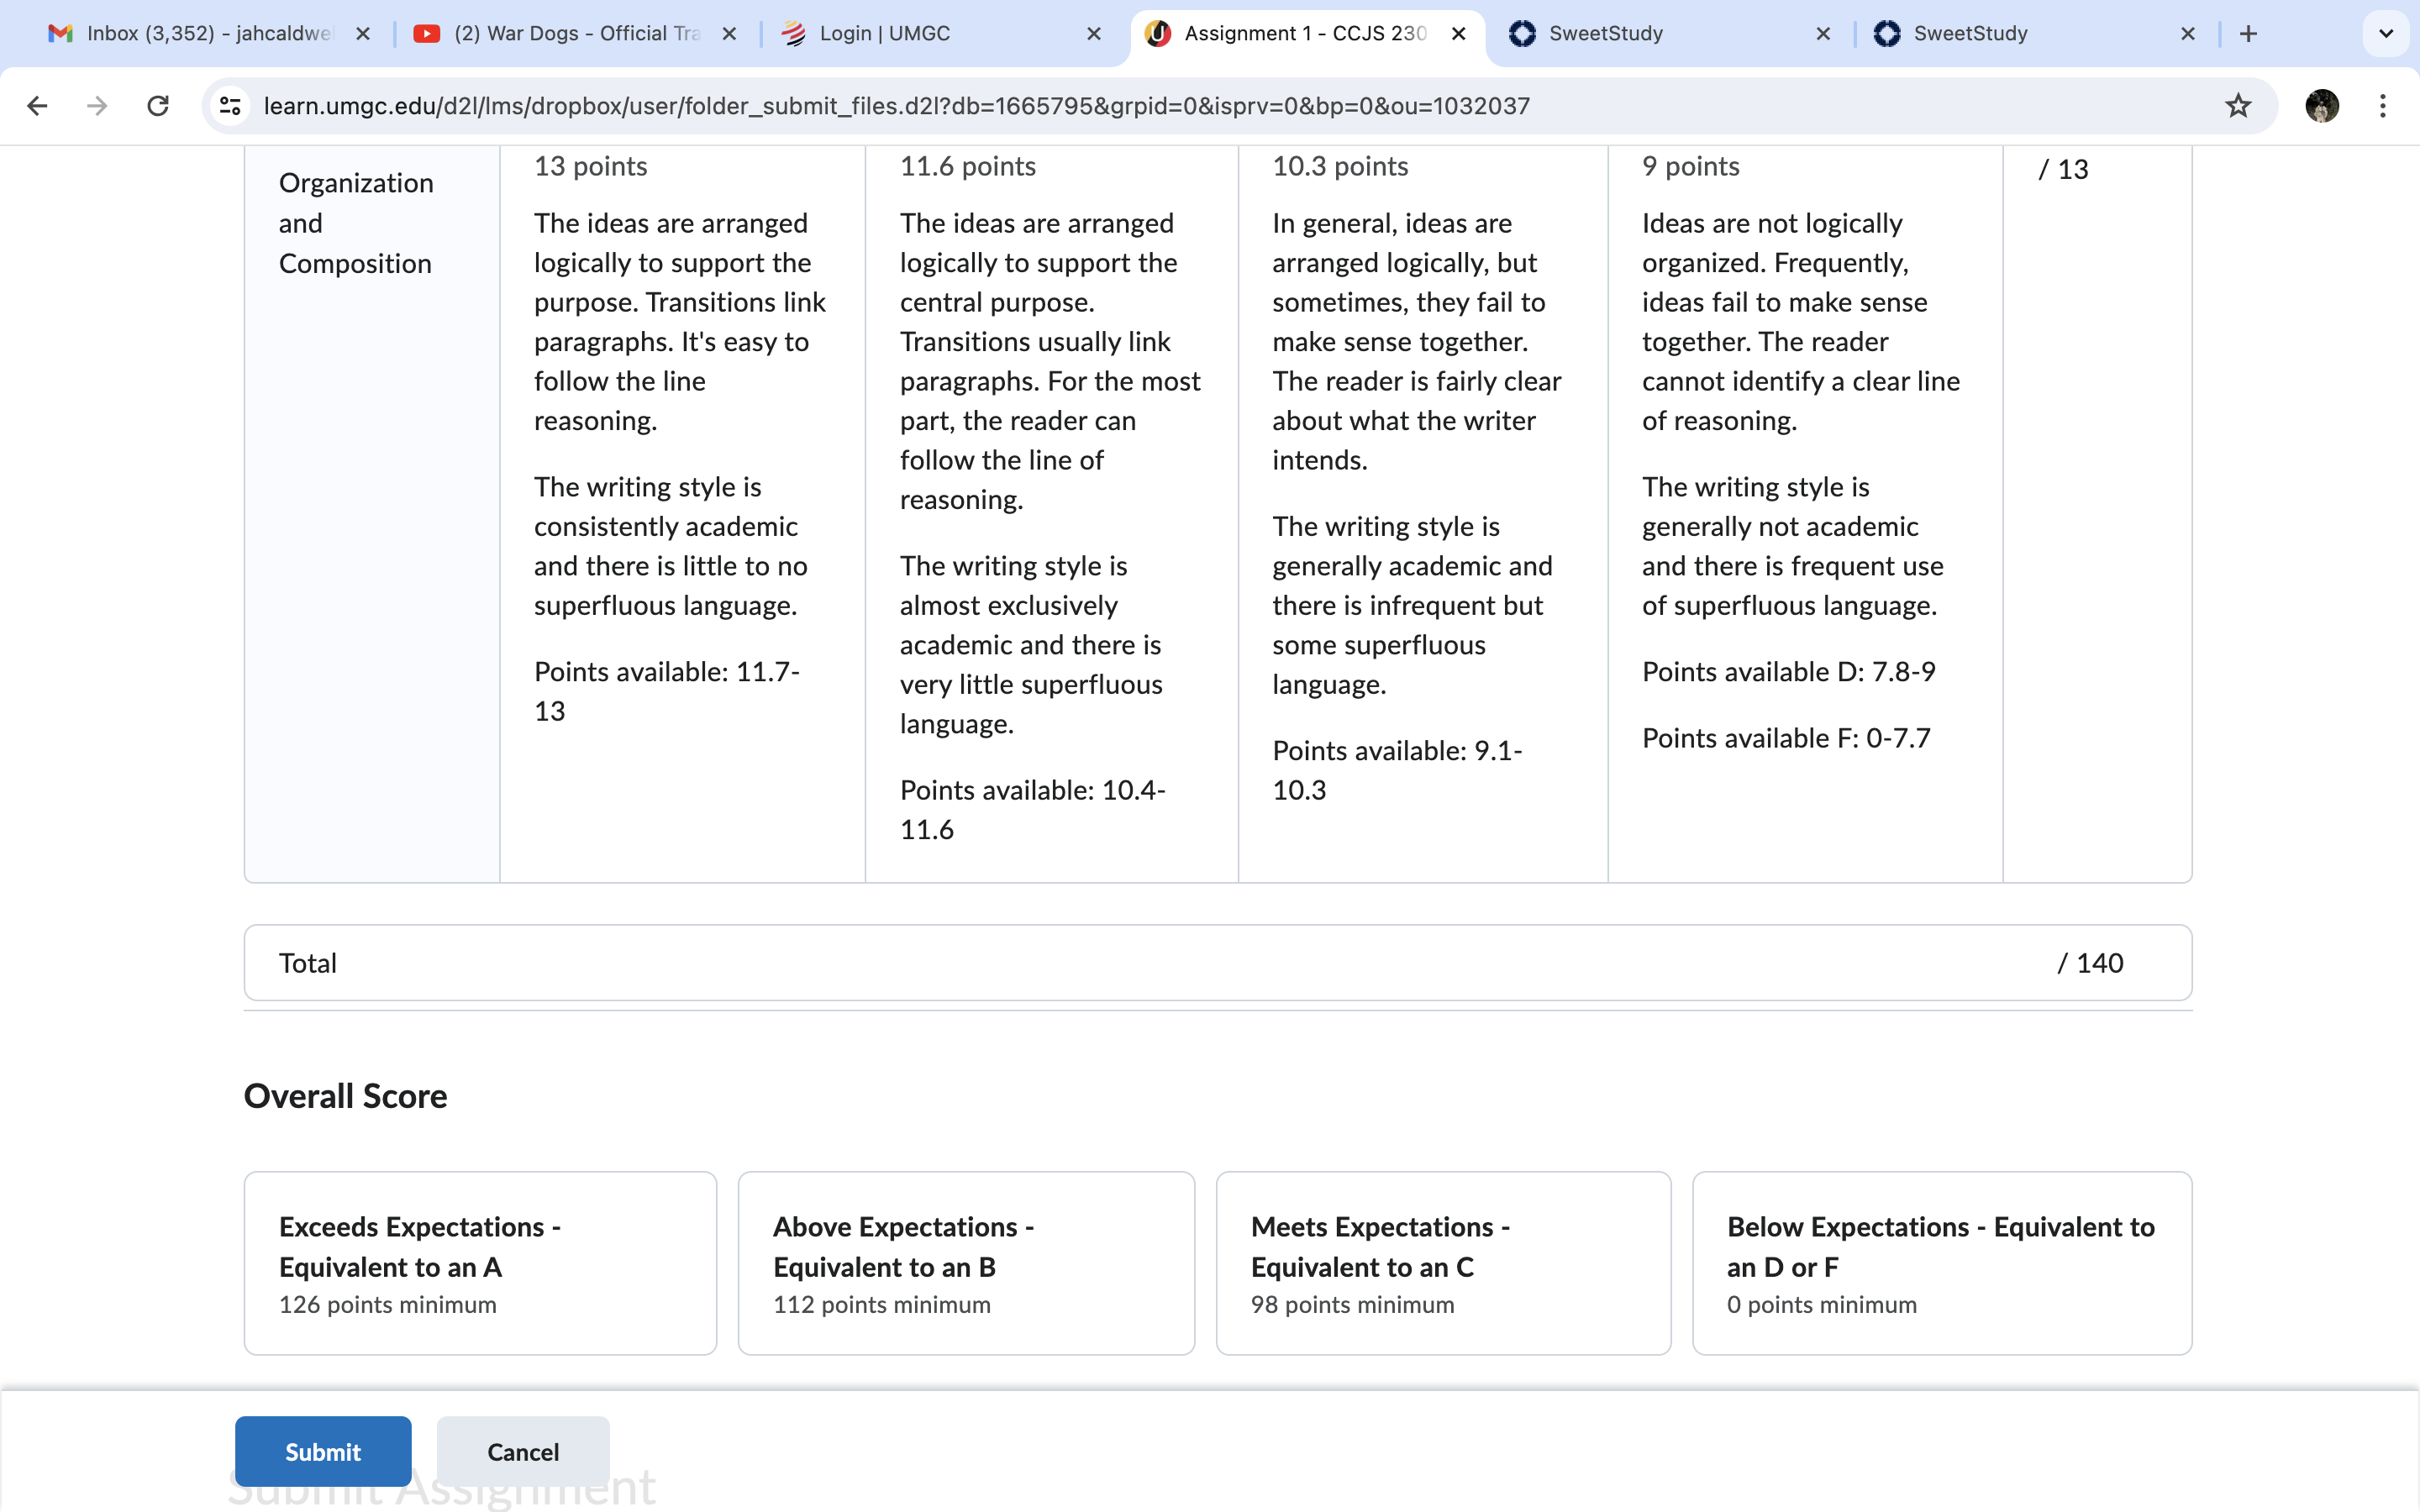Open the Chrome profile avatar
Image resolution: width=2420 pixels, height=1512 pixels.
click(2322, 106)
